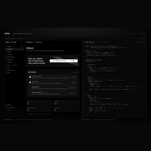The width and height of the screenshot is (151, 151).
Task: Click the Logs sidebar icon
Action: (x=6, y=68)
